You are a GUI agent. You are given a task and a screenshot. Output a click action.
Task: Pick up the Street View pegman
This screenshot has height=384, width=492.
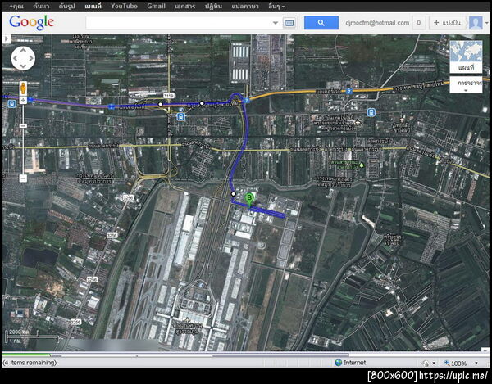(x=23, y=88)
